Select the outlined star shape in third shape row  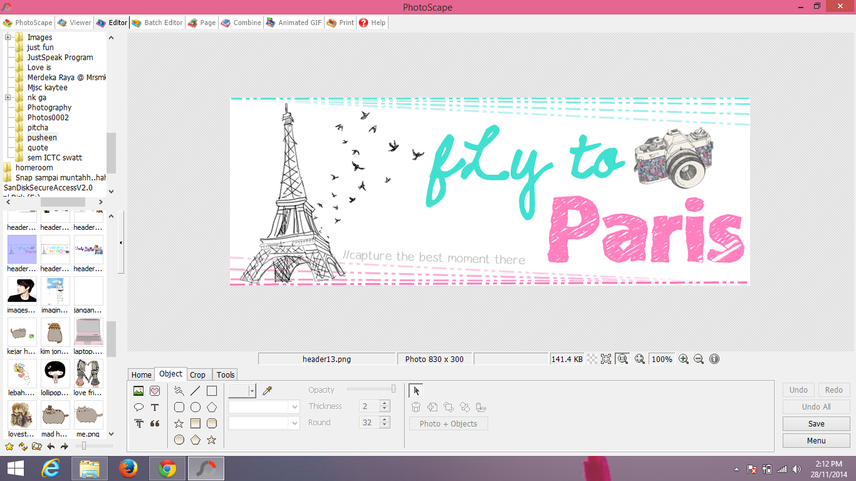tap(179, 423)
